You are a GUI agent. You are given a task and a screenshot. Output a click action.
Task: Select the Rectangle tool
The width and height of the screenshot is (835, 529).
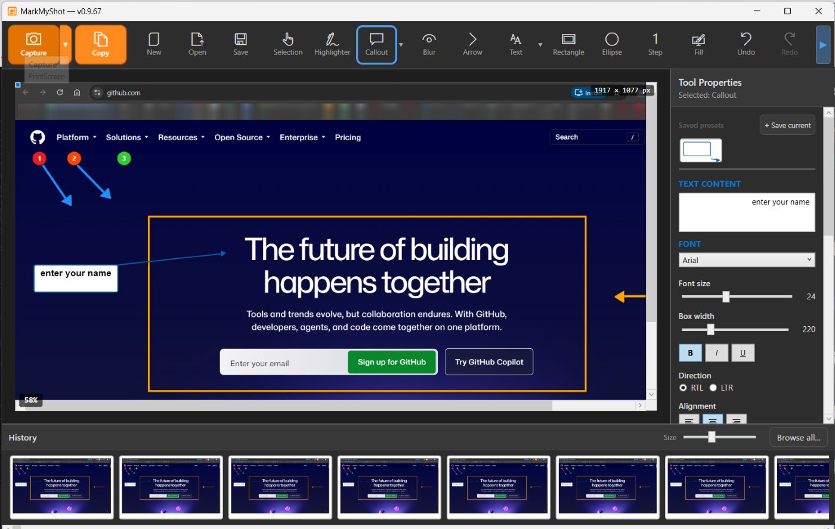tap(568, 44)
